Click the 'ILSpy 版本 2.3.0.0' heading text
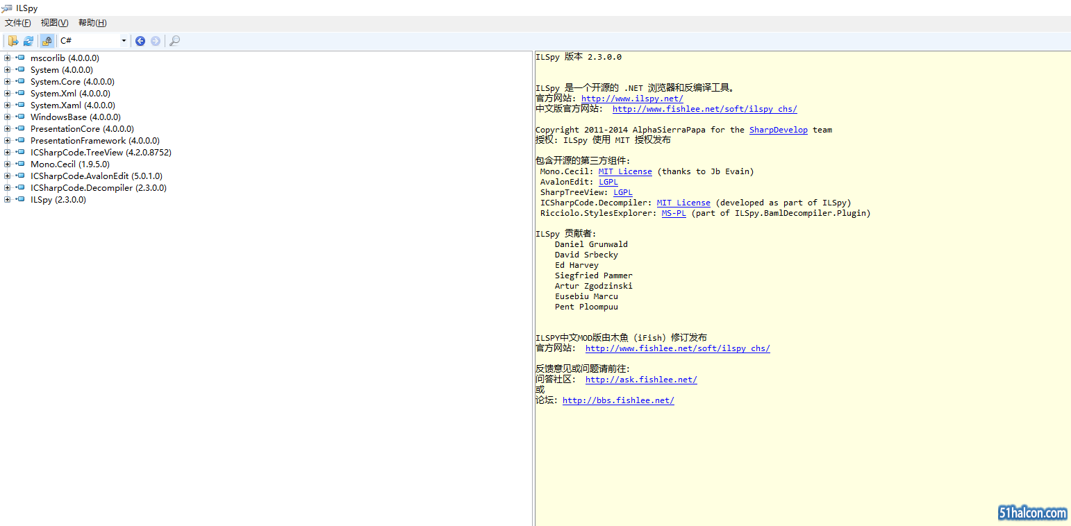This screenshot has width=1071, height=526. 579,57
